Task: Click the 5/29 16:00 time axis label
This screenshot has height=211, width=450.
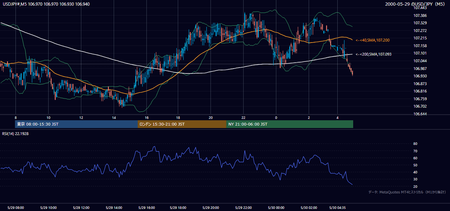Action: click(146, 208)
